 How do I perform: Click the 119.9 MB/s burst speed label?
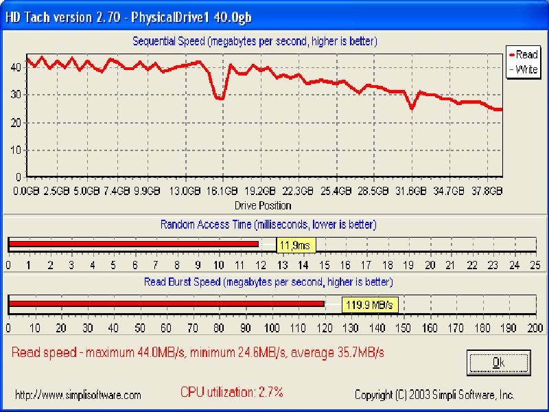[371, 304]
